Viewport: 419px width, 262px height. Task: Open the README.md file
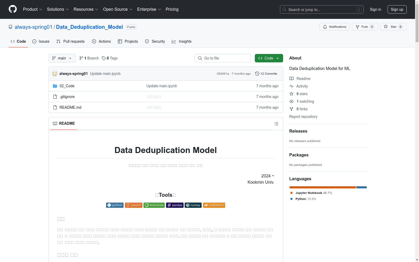[x=70, y=107]
